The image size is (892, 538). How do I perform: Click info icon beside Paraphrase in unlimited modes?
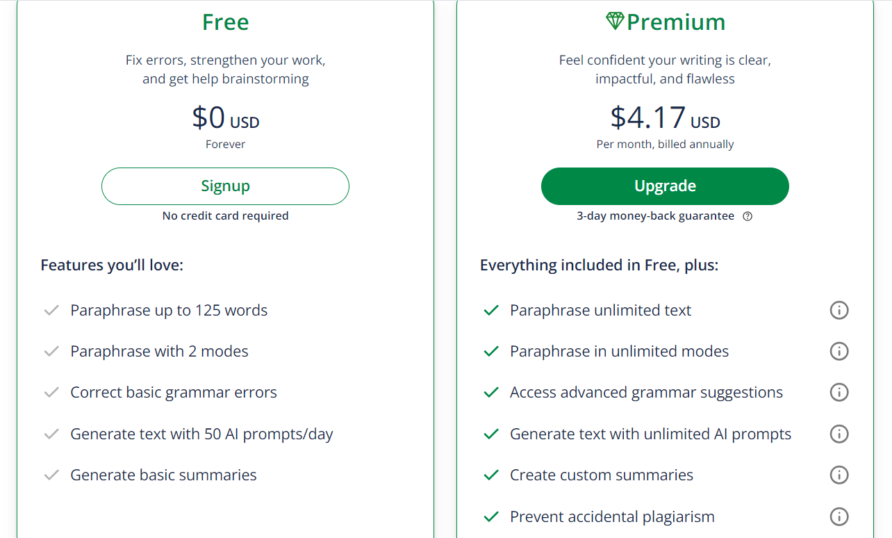click(x=839, y=352)
